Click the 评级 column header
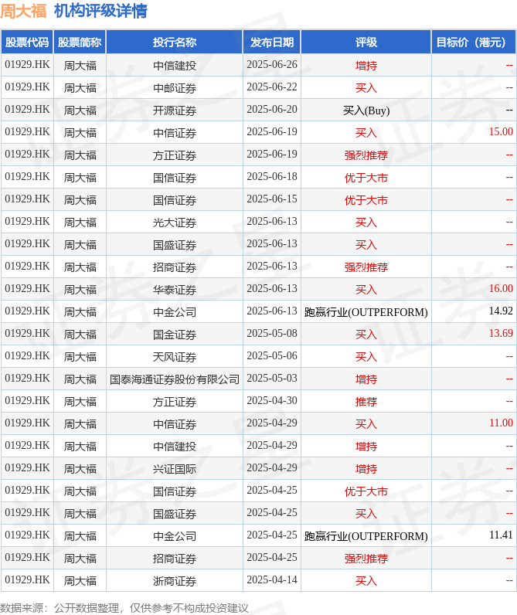The width and height of the screenshot is (517, 615). (366, 42)
